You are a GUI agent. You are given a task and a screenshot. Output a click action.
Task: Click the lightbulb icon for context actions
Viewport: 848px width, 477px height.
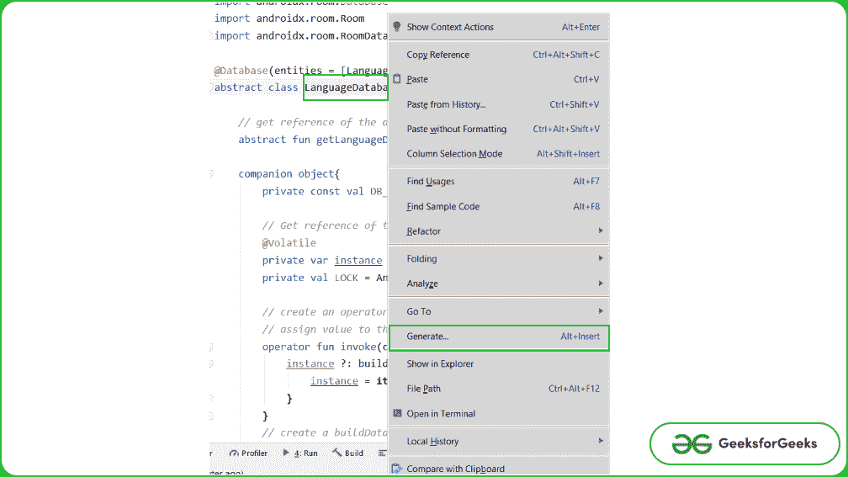[397, 27]
